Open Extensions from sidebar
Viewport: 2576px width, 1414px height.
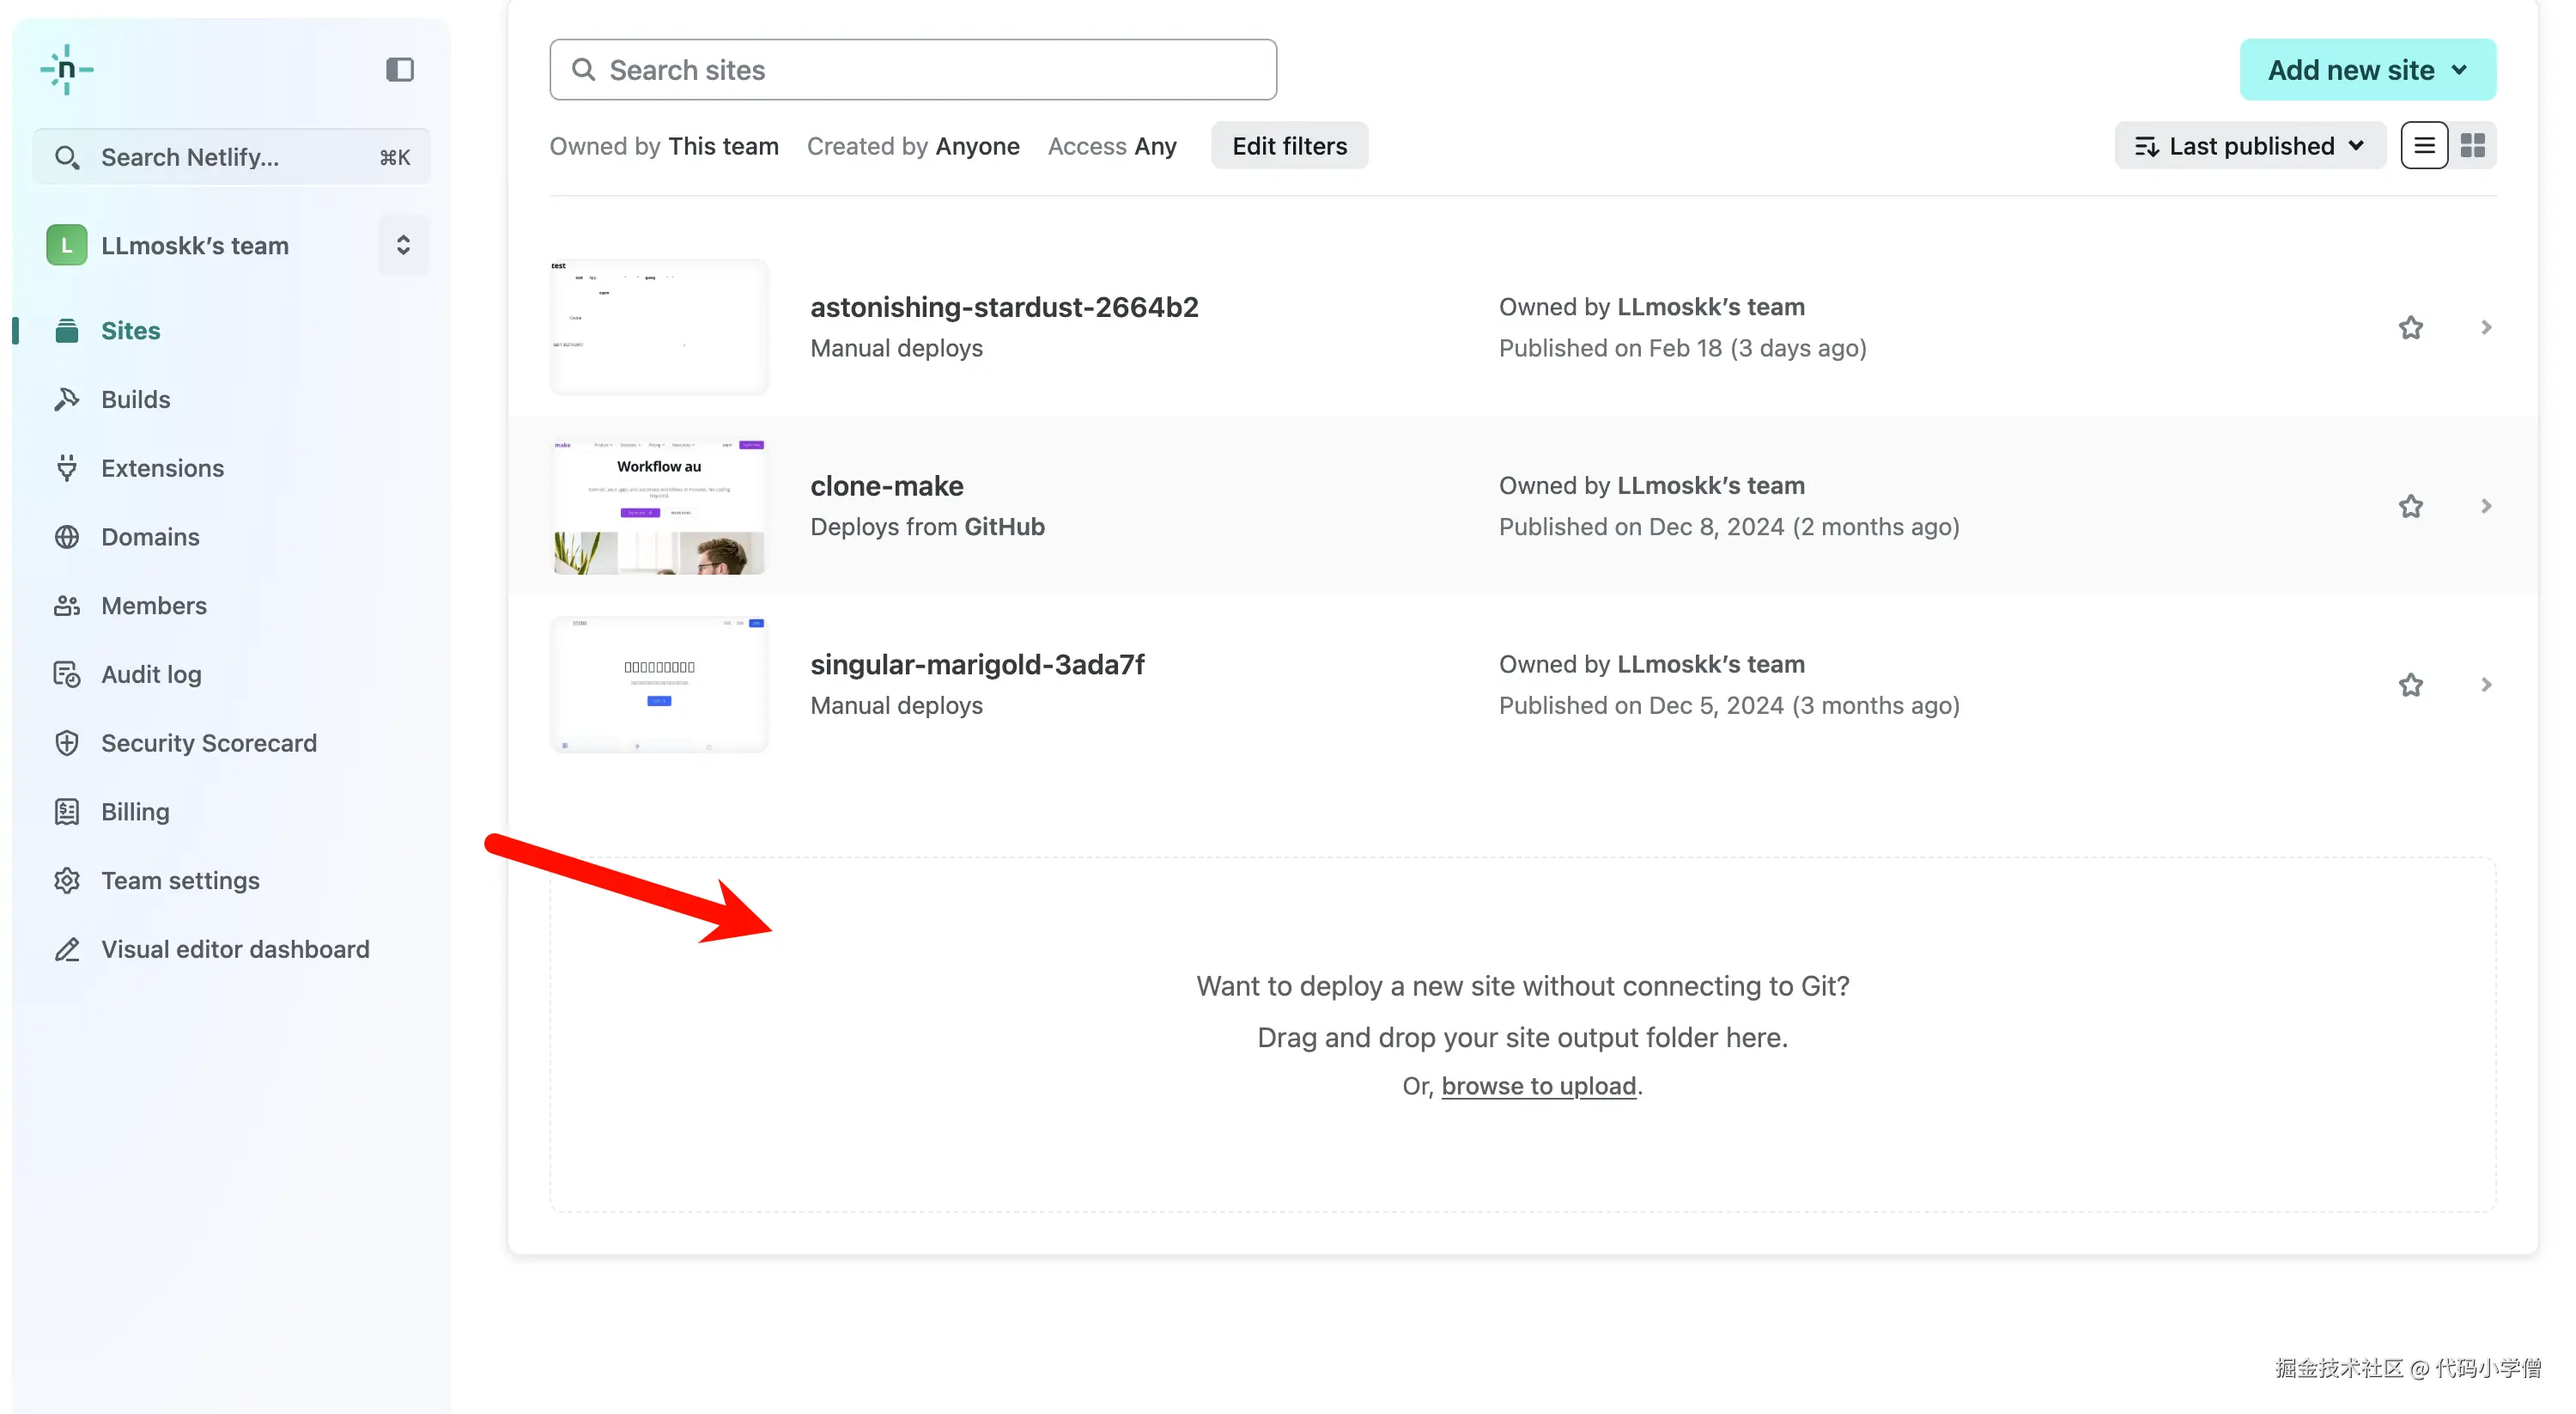click(x=162, y=468)
